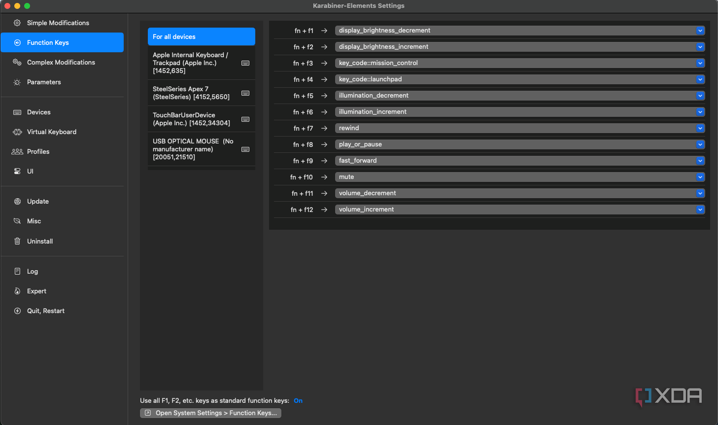Click the Quit, Restart bolt icon

[17, 311]
